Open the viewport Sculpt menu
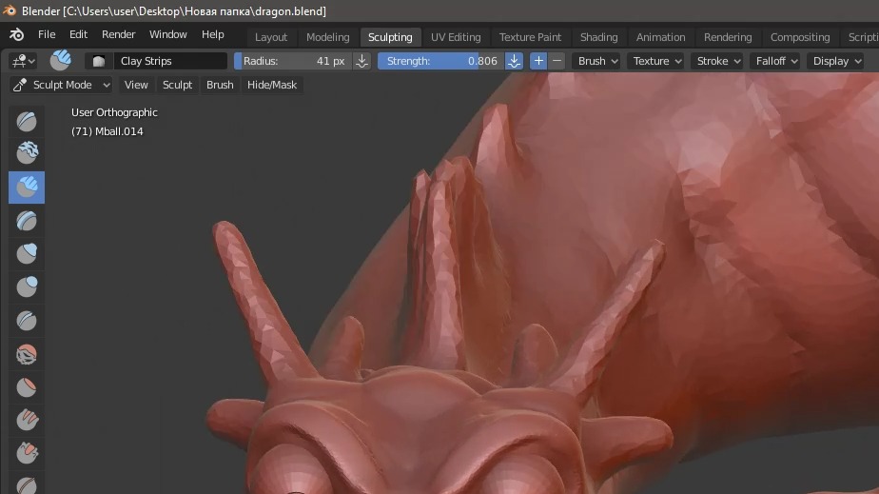The height and width of the screenshot is (494, 879). pyautogui.click(x=177, y=85)
